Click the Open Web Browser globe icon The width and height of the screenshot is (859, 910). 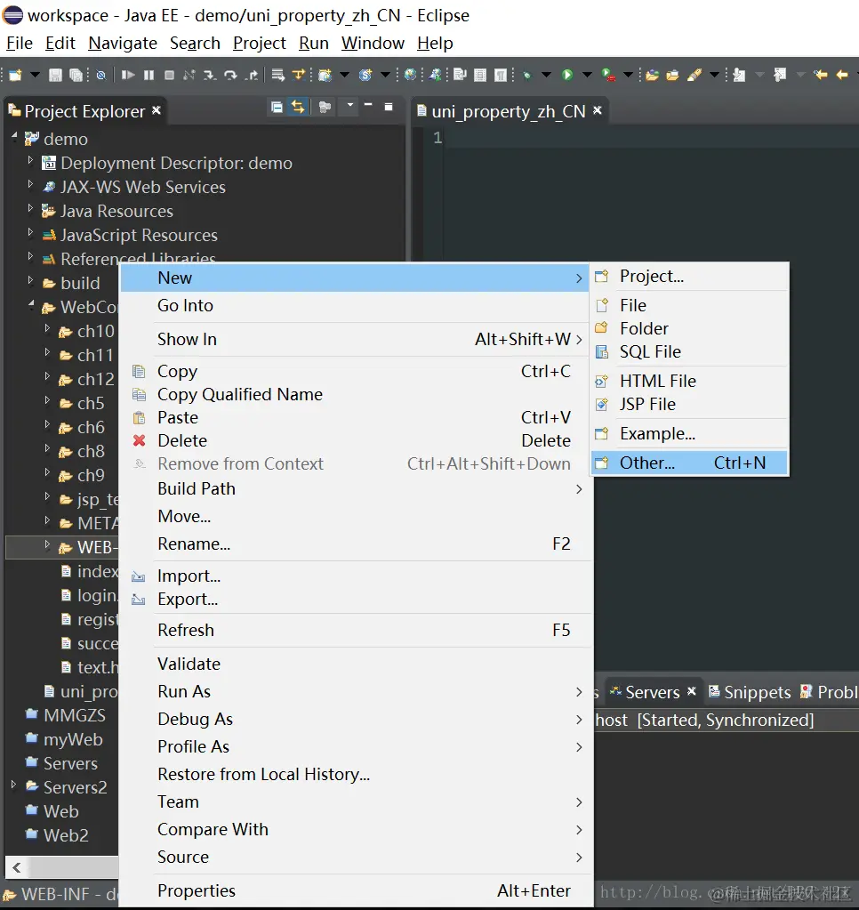[x=410, y=75]
